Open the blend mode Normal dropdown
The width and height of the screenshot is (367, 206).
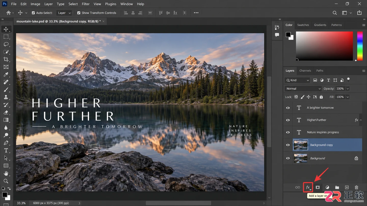point(303,89)
